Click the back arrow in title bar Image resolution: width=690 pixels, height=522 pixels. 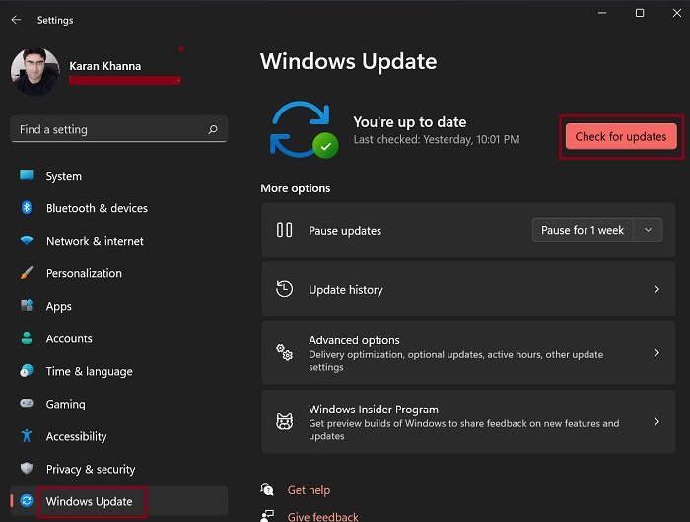(16, 20)
